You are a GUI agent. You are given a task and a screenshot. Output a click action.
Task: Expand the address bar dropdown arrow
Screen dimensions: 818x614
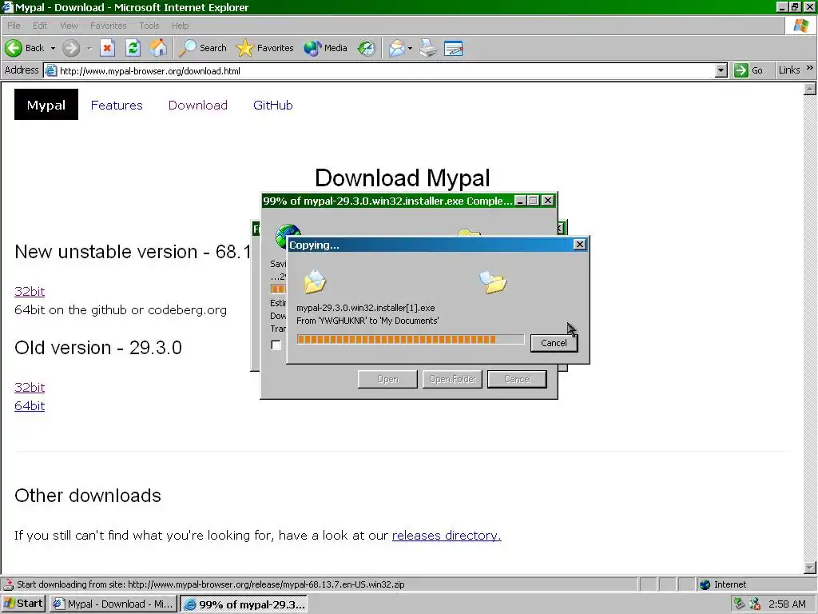pos(721,70)
